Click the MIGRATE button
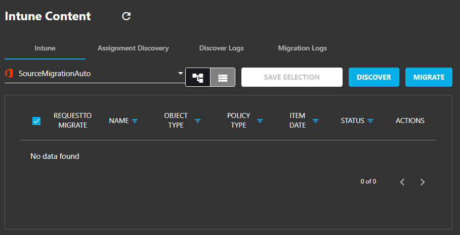This screenshot has height=235, width=460. tap(429, 77)
